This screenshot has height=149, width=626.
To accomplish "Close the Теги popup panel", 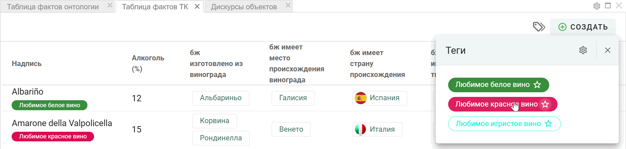I will point(608,50).
